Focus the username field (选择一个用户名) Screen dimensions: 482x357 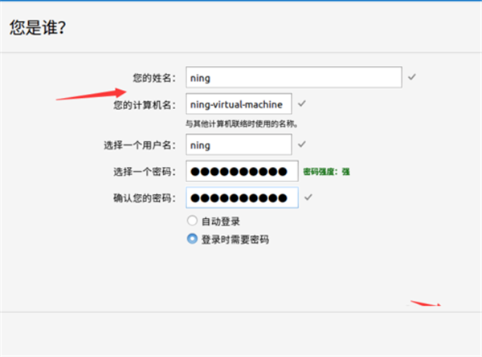pos(239,144)
